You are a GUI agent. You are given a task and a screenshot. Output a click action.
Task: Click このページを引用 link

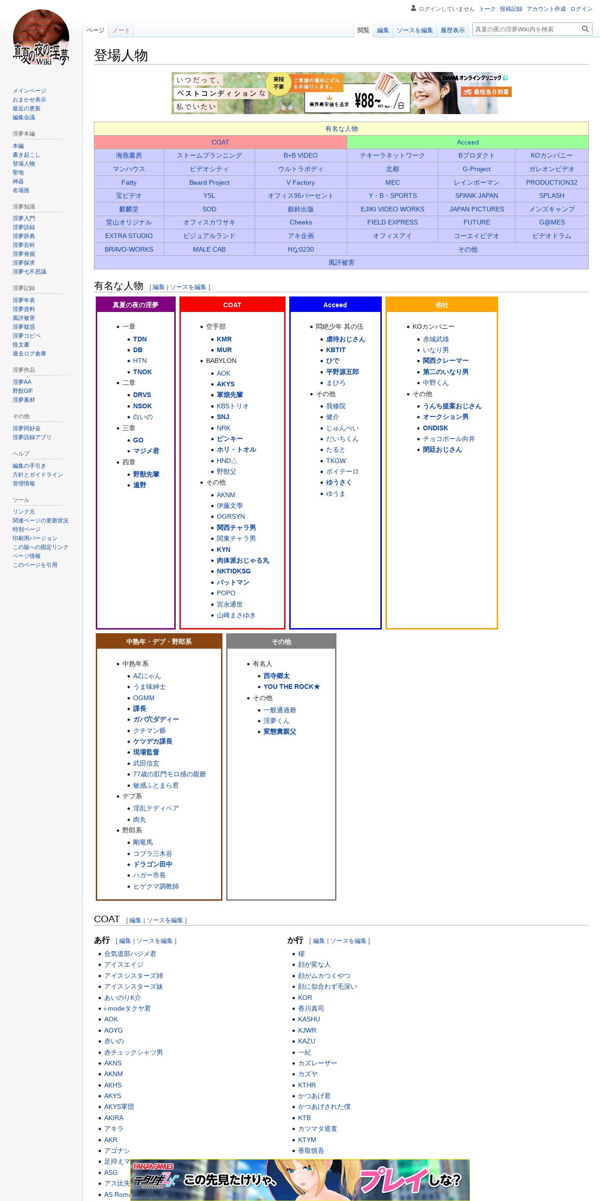point(35,565)
